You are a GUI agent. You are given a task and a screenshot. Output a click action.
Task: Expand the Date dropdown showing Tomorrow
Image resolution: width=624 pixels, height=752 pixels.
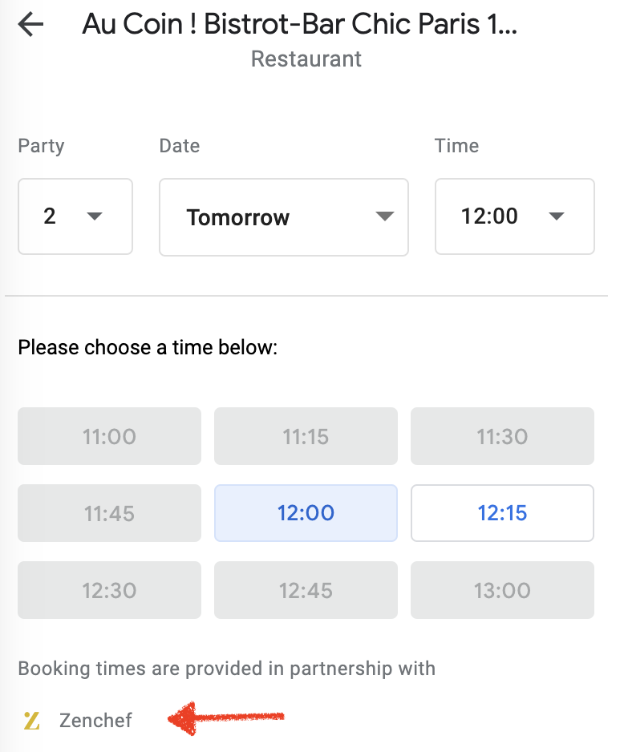point(284,217)
